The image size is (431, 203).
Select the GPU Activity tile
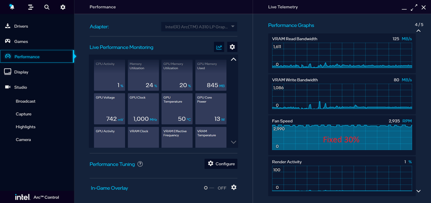tap(109, 137)
